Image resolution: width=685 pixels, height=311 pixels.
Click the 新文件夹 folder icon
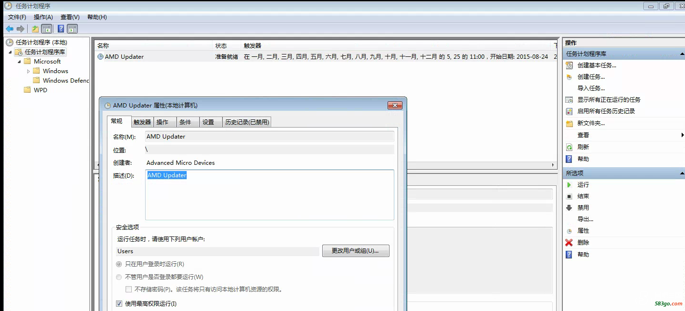click(x=569, y=123)
